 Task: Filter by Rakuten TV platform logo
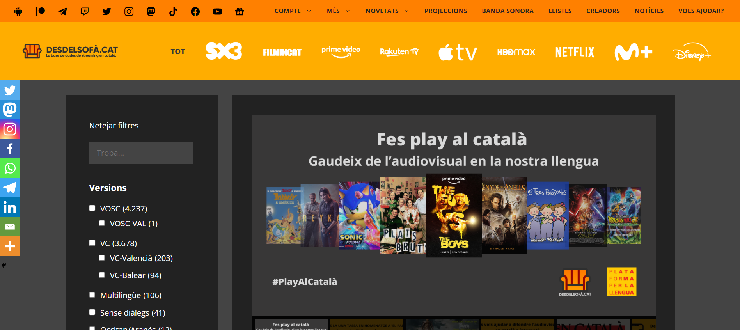point(399,51)
